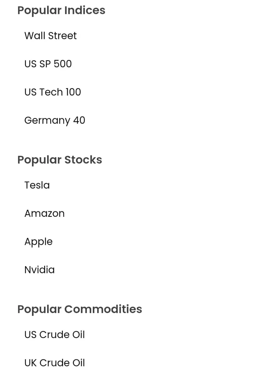253x380 pixels.
Task: Click the Popular Stocks heading
Action: click(59, 160)
